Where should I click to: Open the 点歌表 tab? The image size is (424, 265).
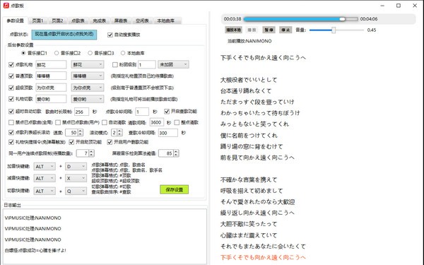pos(78,20)
